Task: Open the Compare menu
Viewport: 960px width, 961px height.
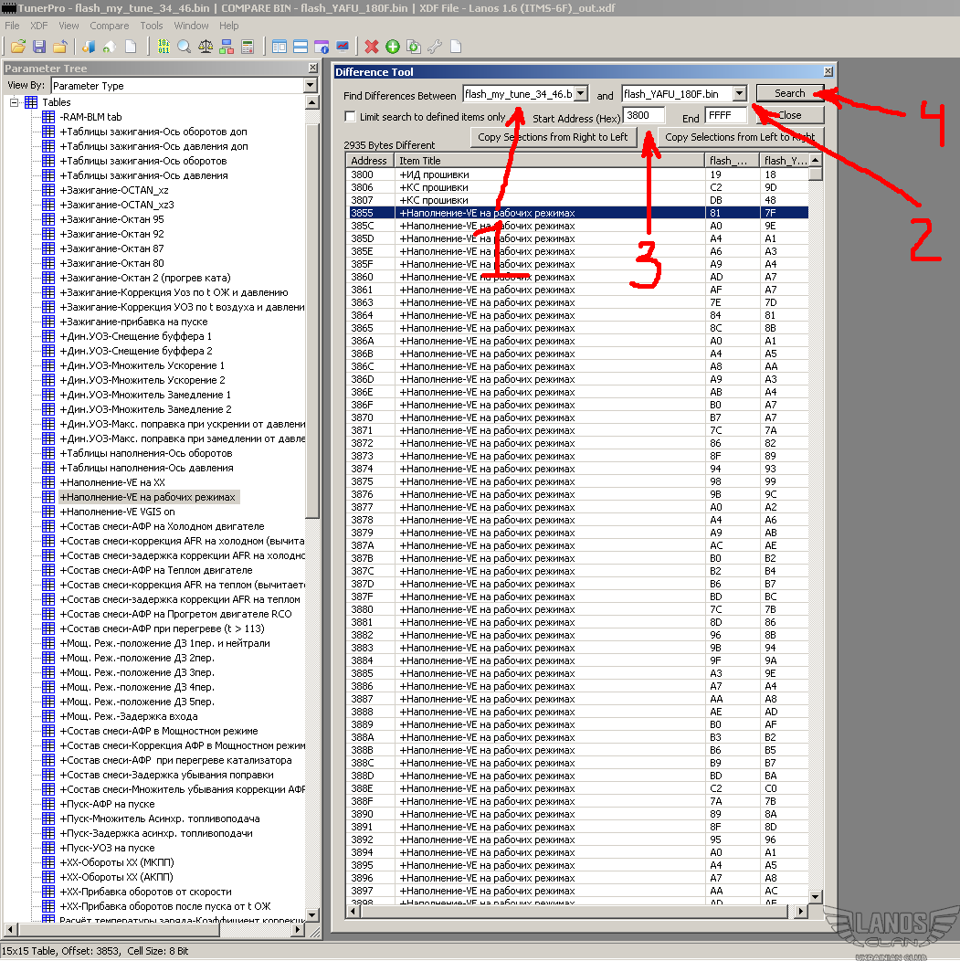Action: (x=109, y=26)
